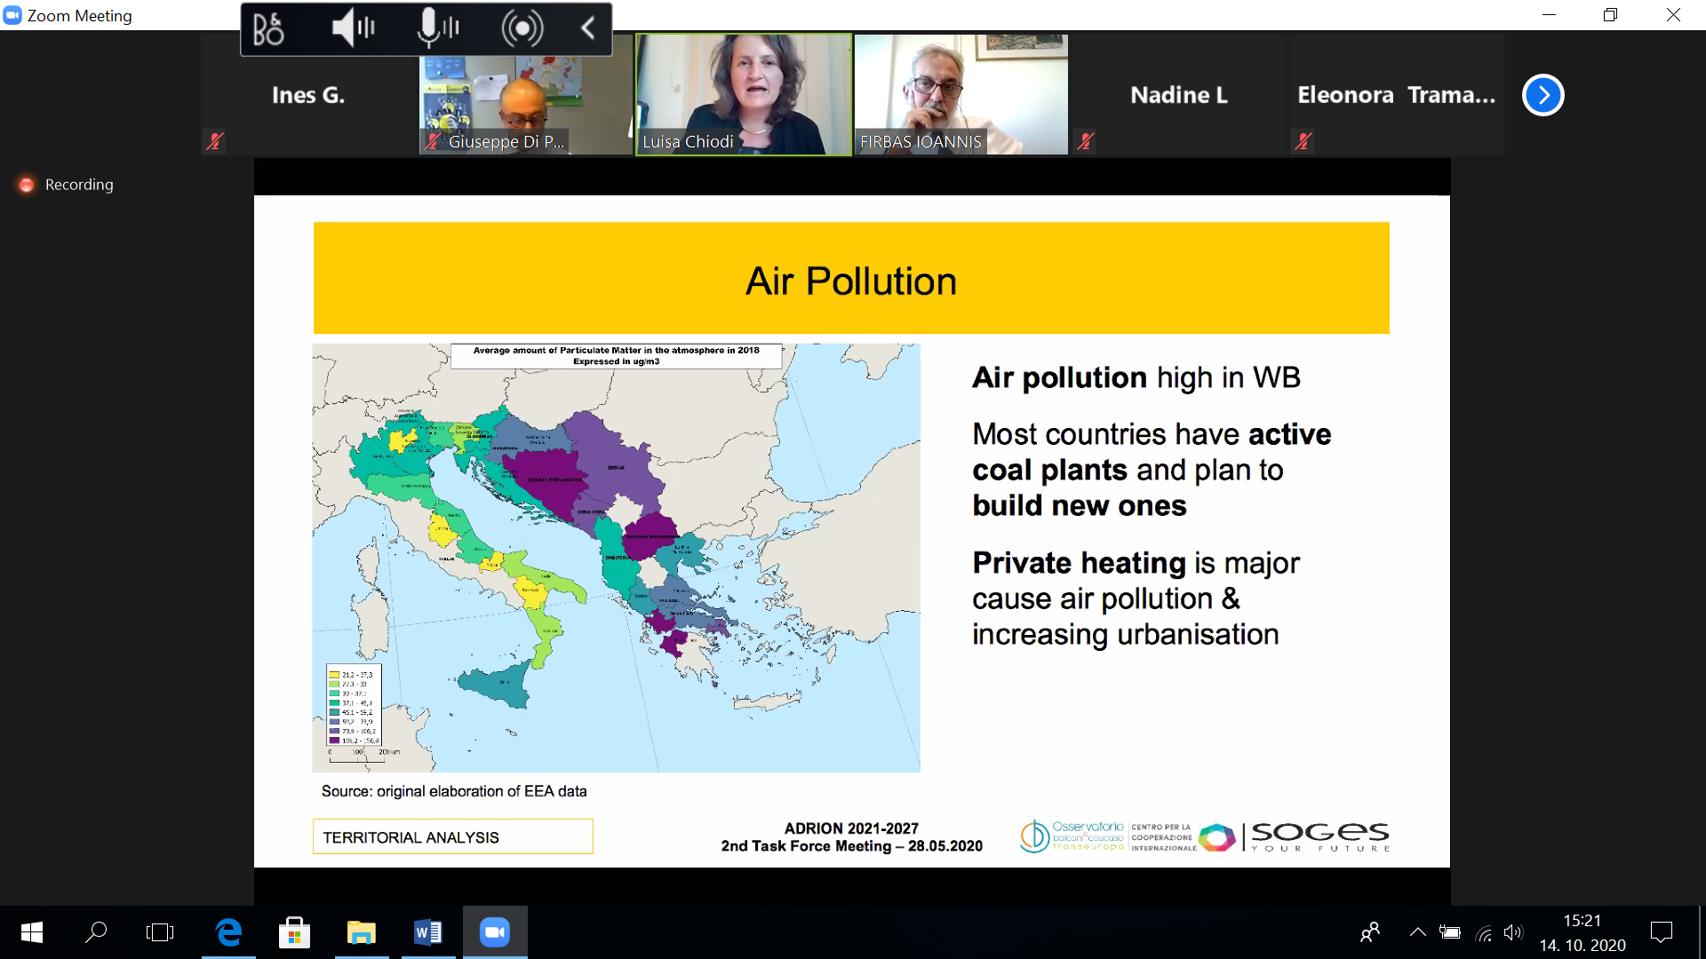1706x959 pixels.
Task: Open Microsoft Edge from the taskbar
Action: (x=228, y=932)
